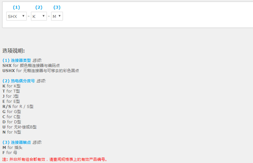The height and width of the screenshot is (163, 253).
Task: Click the red 注 note about valid combinations
Action: pyautogui.click(x=55, y=159)
